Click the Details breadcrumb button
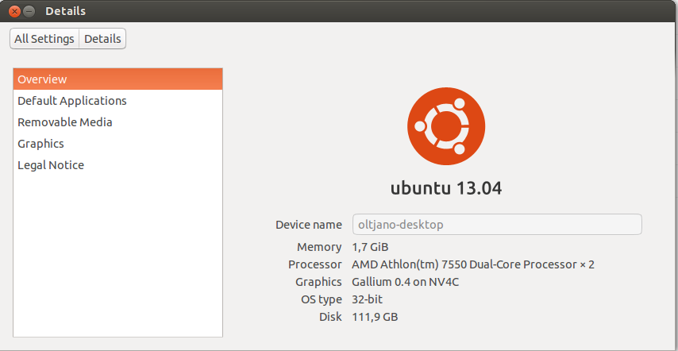Viewport: 678px width, 351px height. [102, 39]
